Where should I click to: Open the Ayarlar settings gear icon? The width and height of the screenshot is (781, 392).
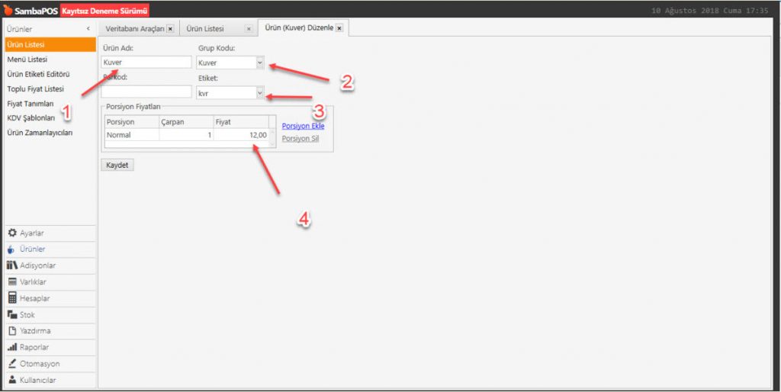pos(12,233)
